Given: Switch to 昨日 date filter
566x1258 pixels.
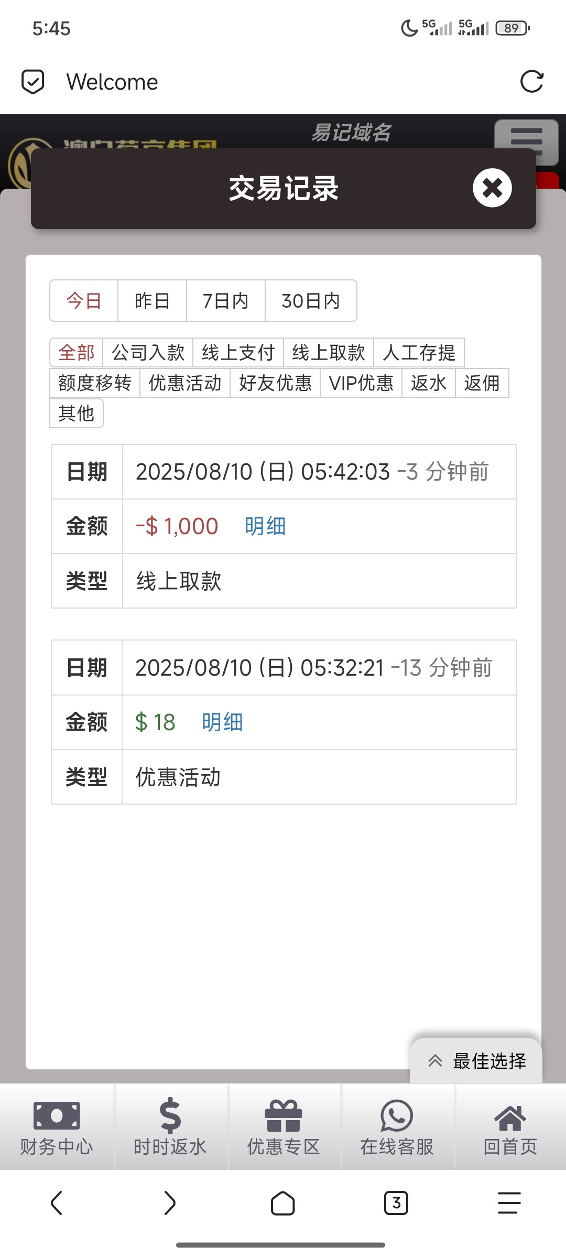Looking at the screenshot, I should pos(152,301).
